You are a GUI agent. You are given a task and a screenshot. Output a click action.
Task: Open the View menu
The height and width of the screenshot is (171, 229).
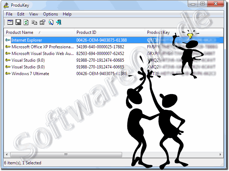pos(34,14)
